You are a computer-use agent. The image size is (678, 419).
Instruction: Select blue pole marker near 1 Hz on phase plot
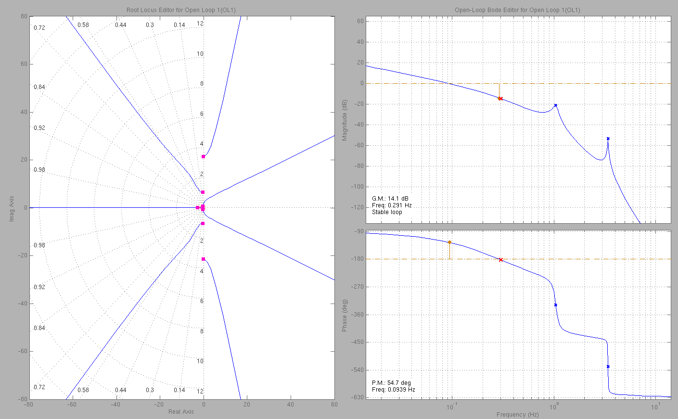click(555, 305)
